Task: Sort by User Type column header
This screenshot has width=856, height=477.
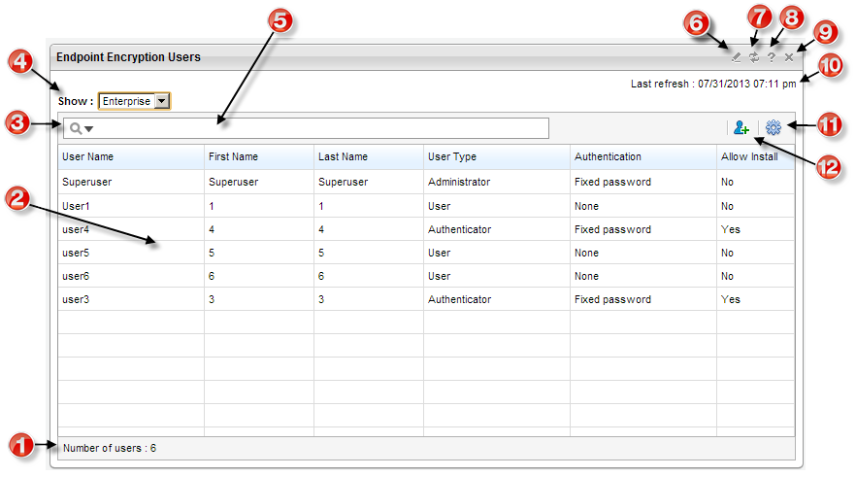Action: click(452, 156)
